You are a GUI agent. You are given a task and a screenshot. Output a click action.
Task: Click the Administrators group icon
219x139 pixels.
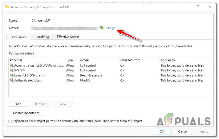click(11, 65)
